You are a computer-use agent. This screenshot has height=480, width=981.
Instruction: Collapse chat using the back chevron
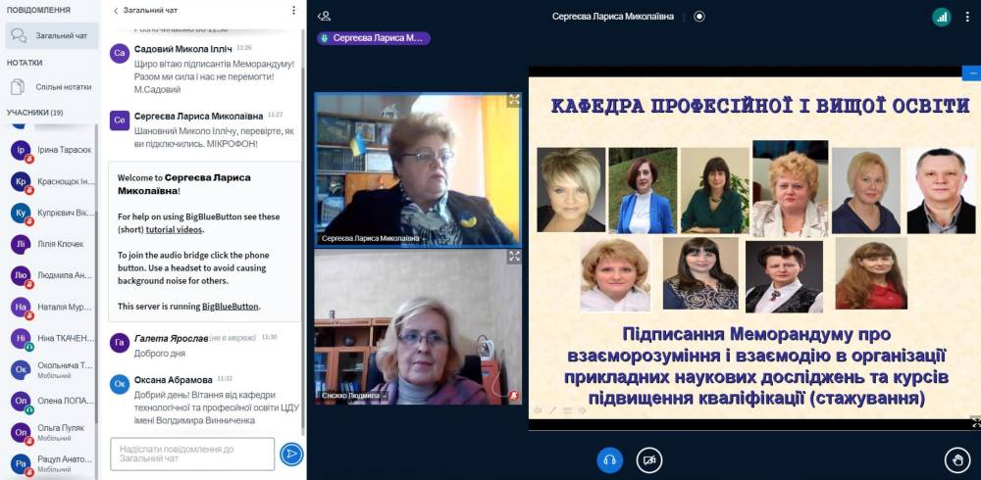116,11
